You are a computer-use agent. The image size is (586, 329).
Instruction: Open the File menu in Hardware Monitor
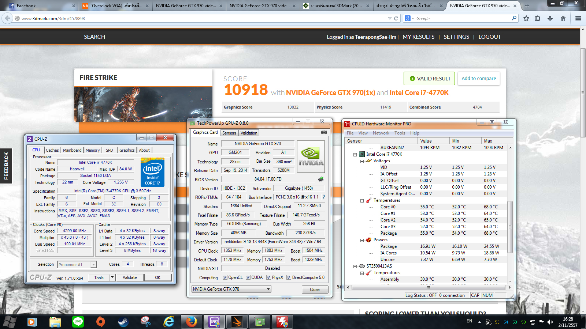click(350, 133)
